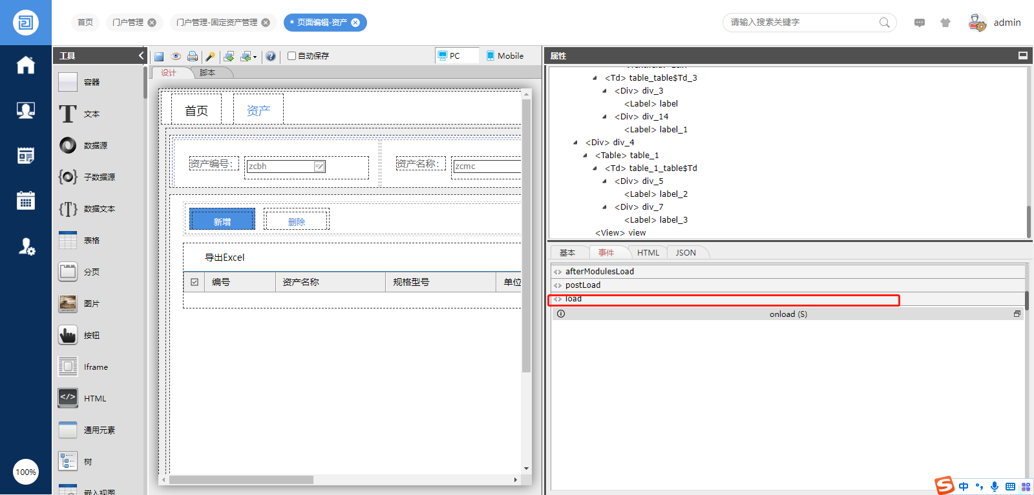Click the printer icon in toolbar
Image resolution: width=1034 pixels, height=495 pixels.
(x=193, y=56)
